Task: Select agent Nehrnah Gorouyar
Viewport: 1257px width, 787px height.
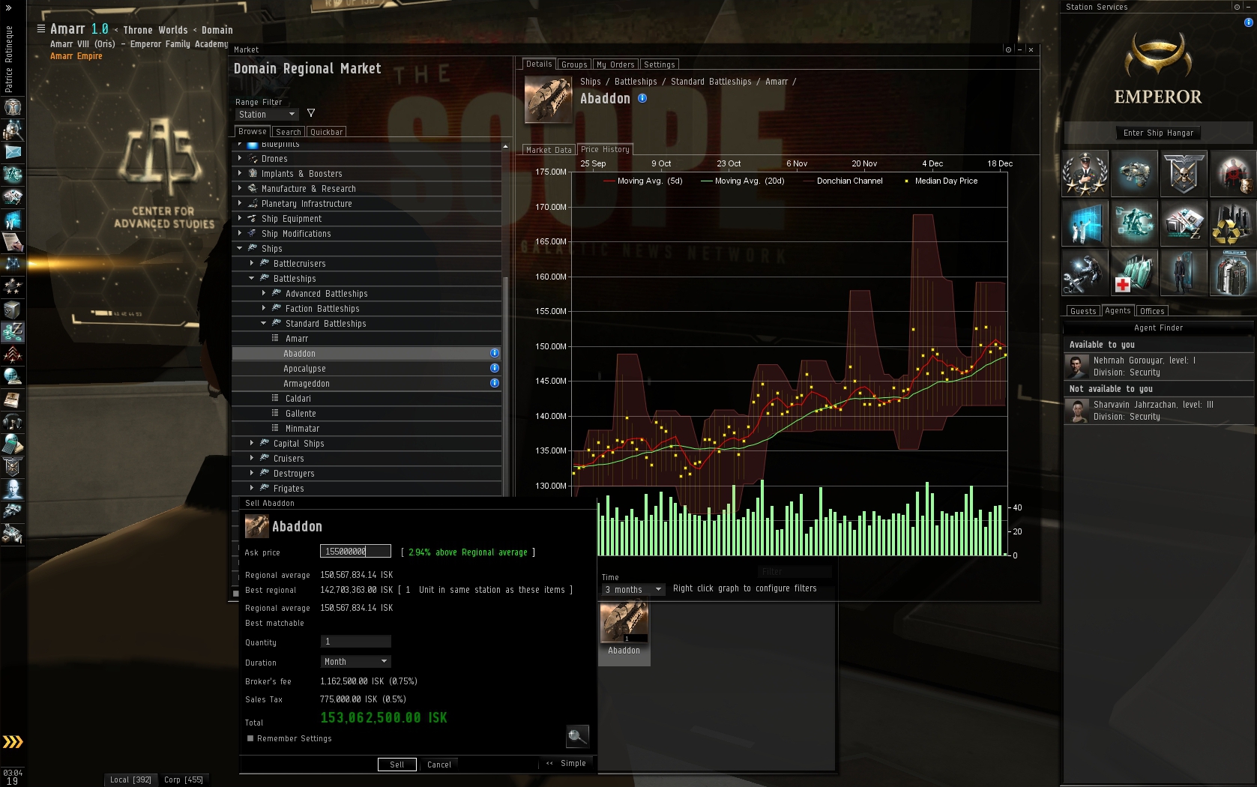Action: point(1159,366)
